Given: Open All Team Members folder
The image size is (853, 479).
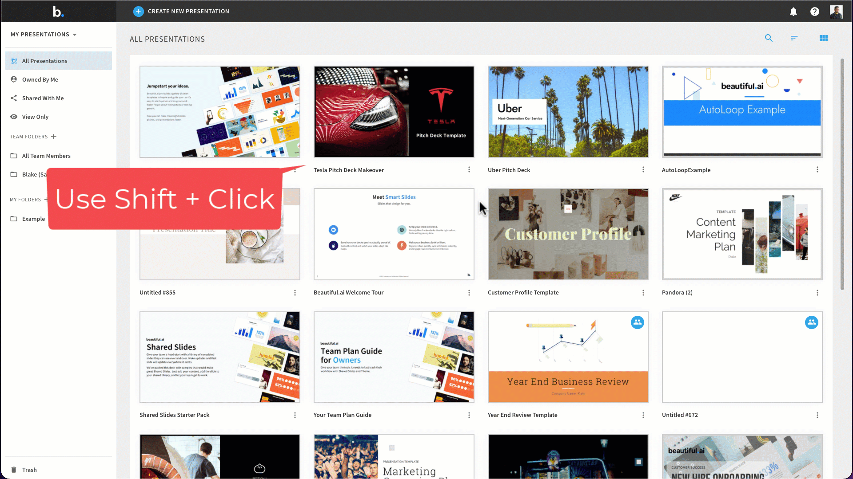Looking at the screenshot, I should [59, 156].
